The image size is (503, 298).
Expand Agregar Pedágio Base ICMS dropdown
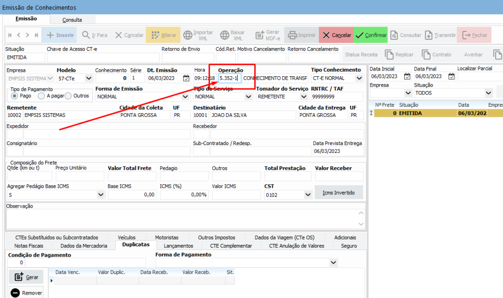coord(101,195)
